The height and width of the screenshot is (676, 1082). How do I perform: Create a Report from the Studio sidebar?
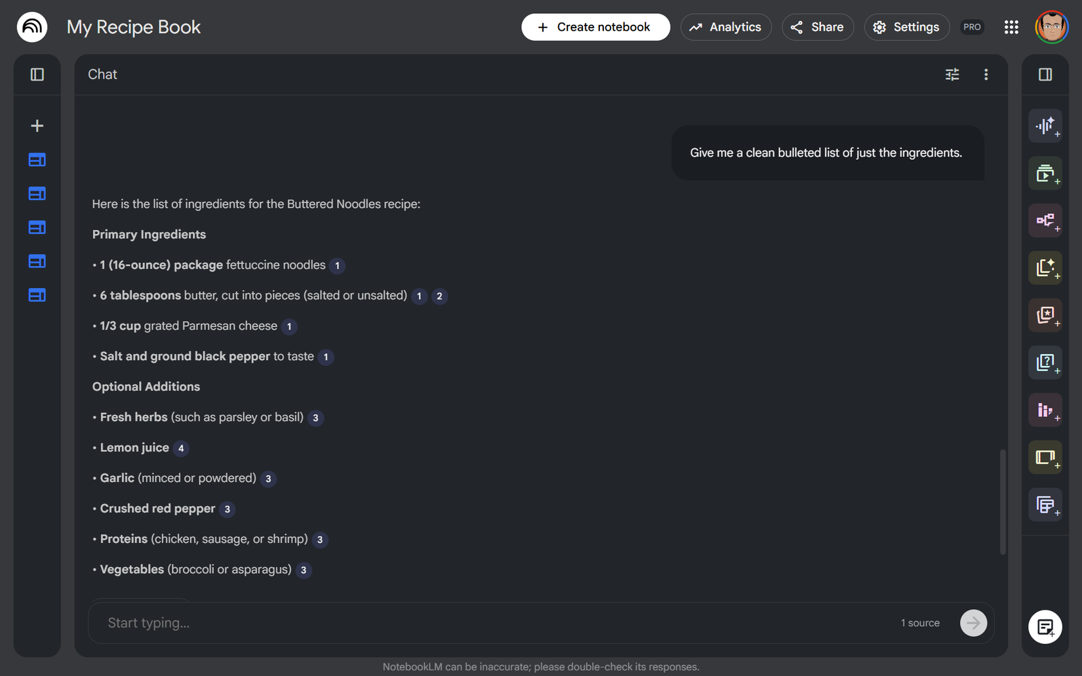1045,268
